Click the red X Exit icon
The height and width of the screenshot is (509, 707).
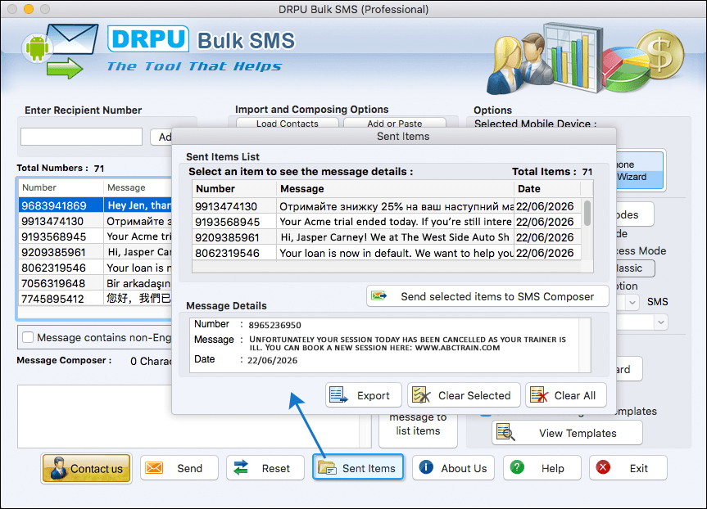click(x=603, y=467)
